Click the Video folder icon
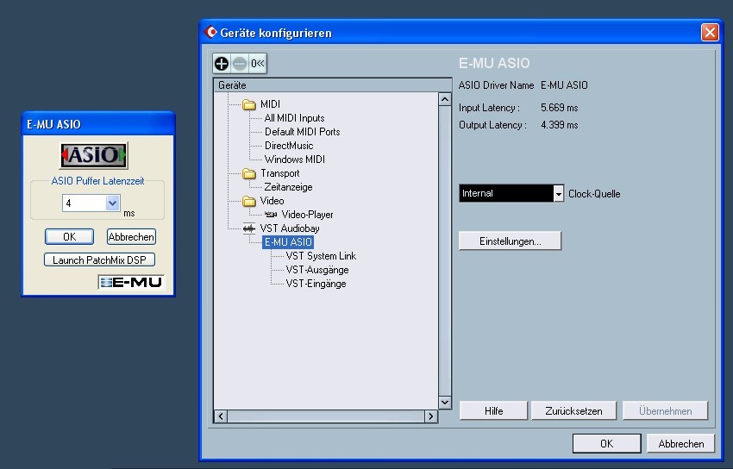 [249, 201]
